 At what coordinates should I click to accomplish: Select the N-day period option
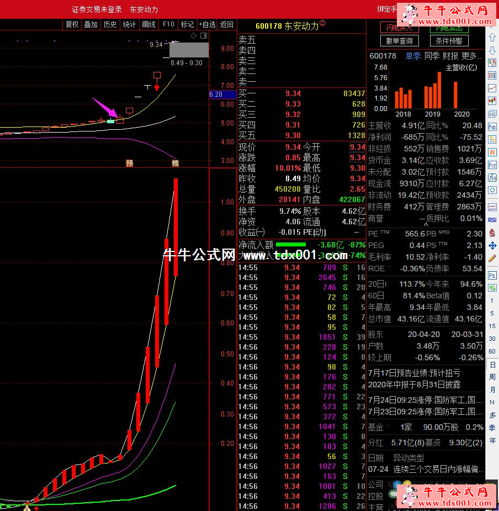pyautogui.click(x=492, y=403)
